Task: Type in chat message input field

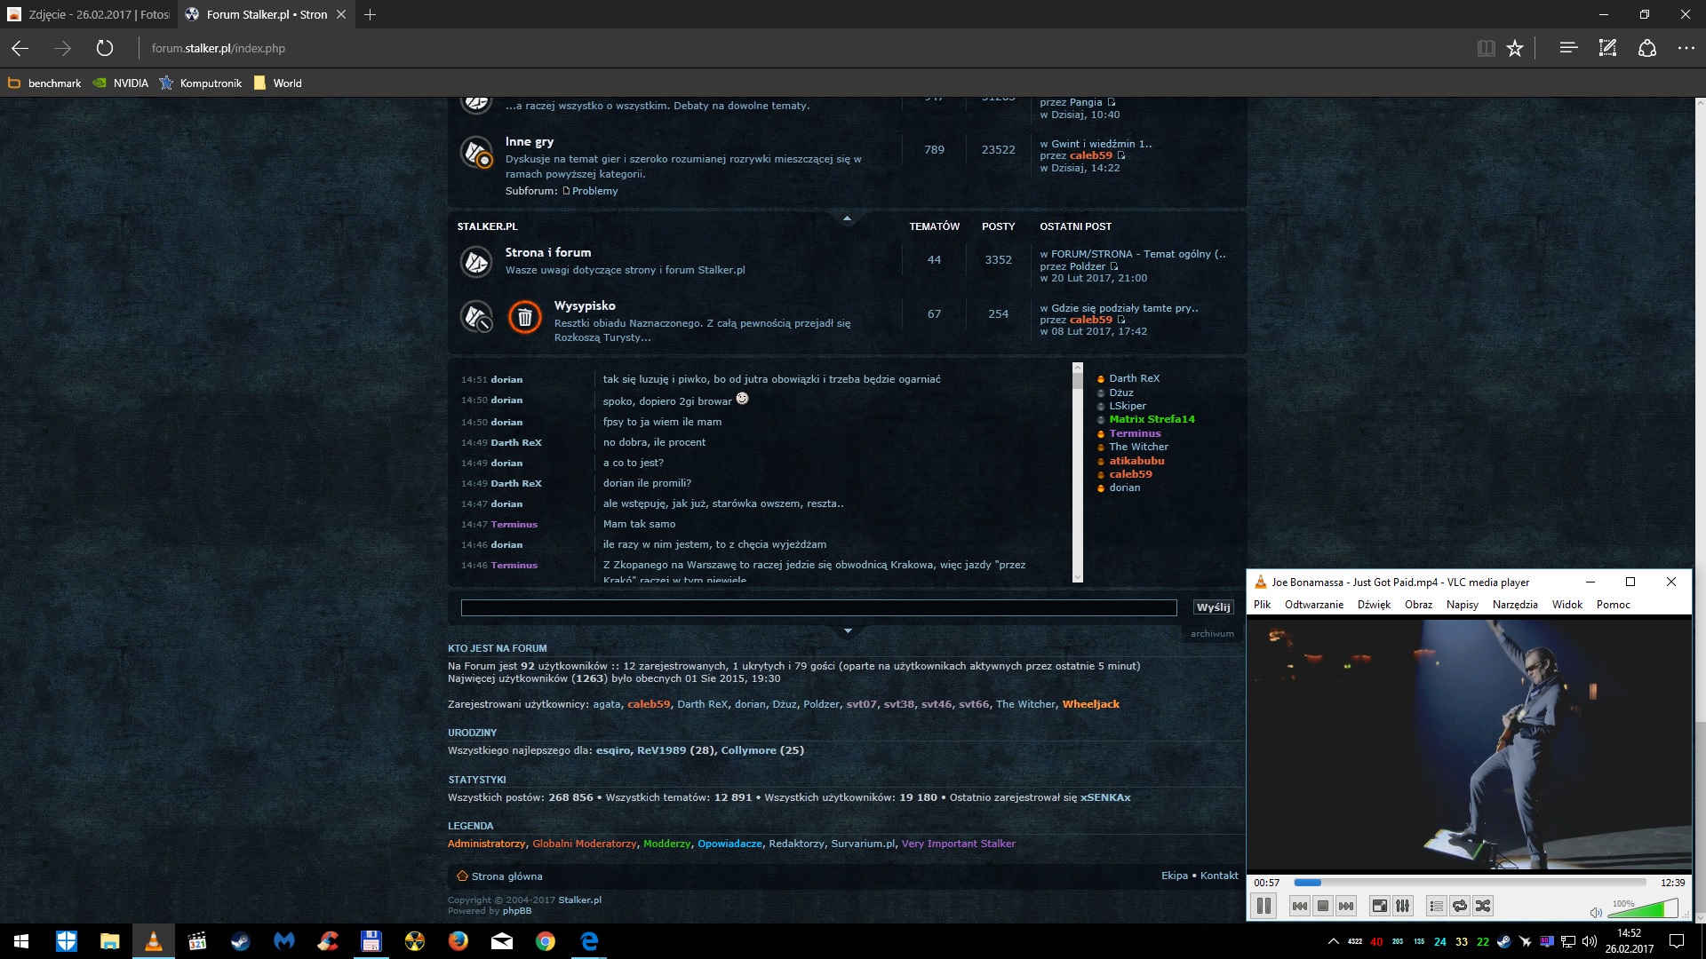Action: pyautogui.click(x=818, y=607)
